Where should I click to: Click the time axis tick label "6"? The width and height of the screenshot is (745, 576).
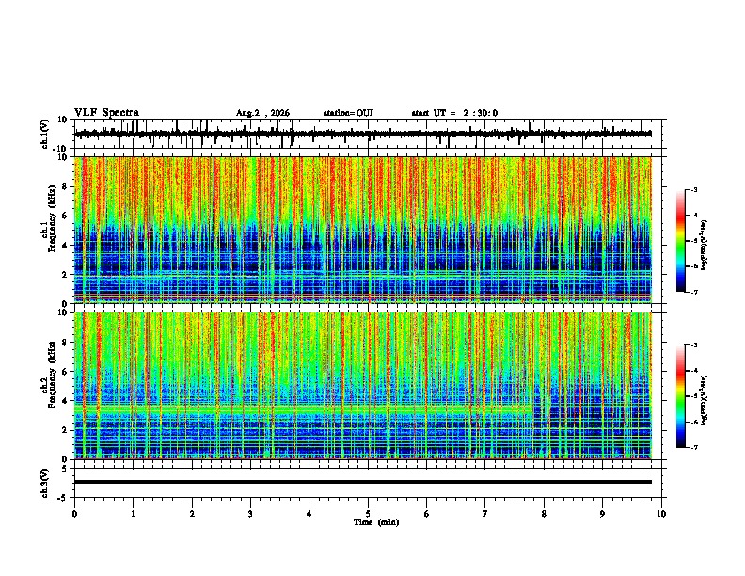(x=427, y=514)
